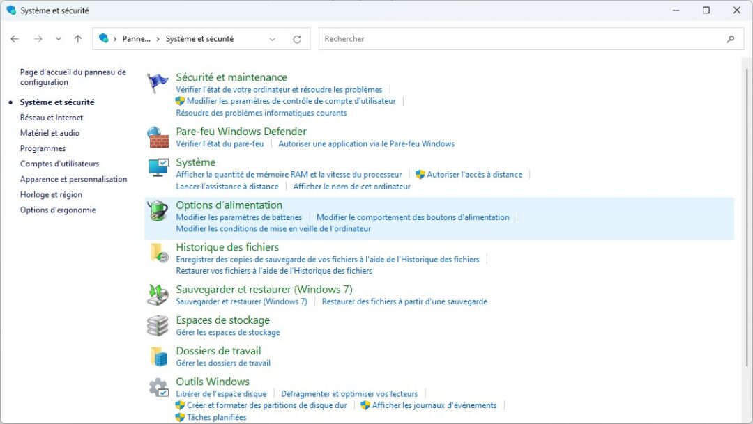The image size is (753, 424).
Task: Refresh the current Control Panel page
Action: point(297,39)
